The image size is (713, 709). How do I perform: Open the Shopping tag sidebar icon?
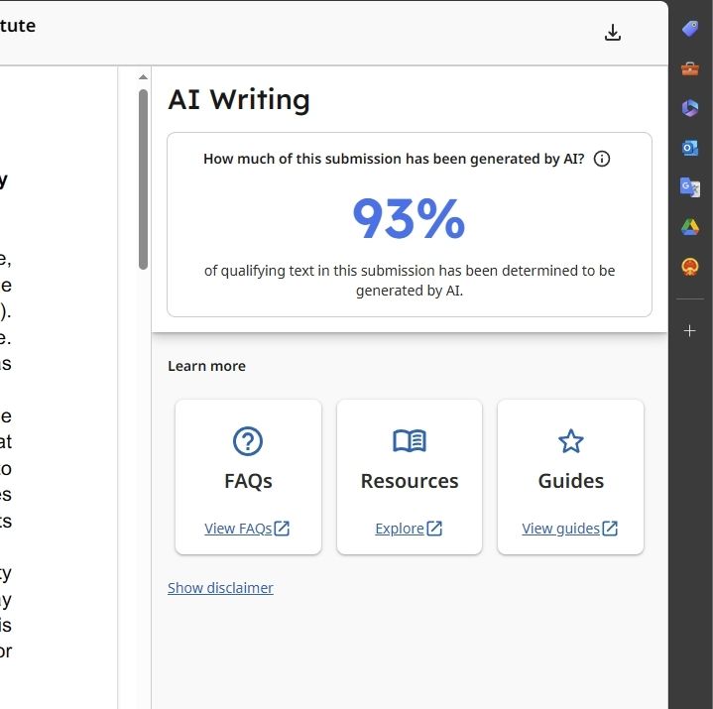690,29
